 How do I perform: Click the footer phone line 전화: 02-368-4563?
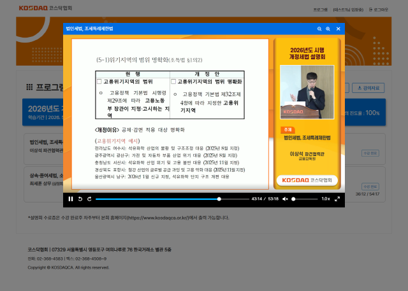[x=67, y=259]
